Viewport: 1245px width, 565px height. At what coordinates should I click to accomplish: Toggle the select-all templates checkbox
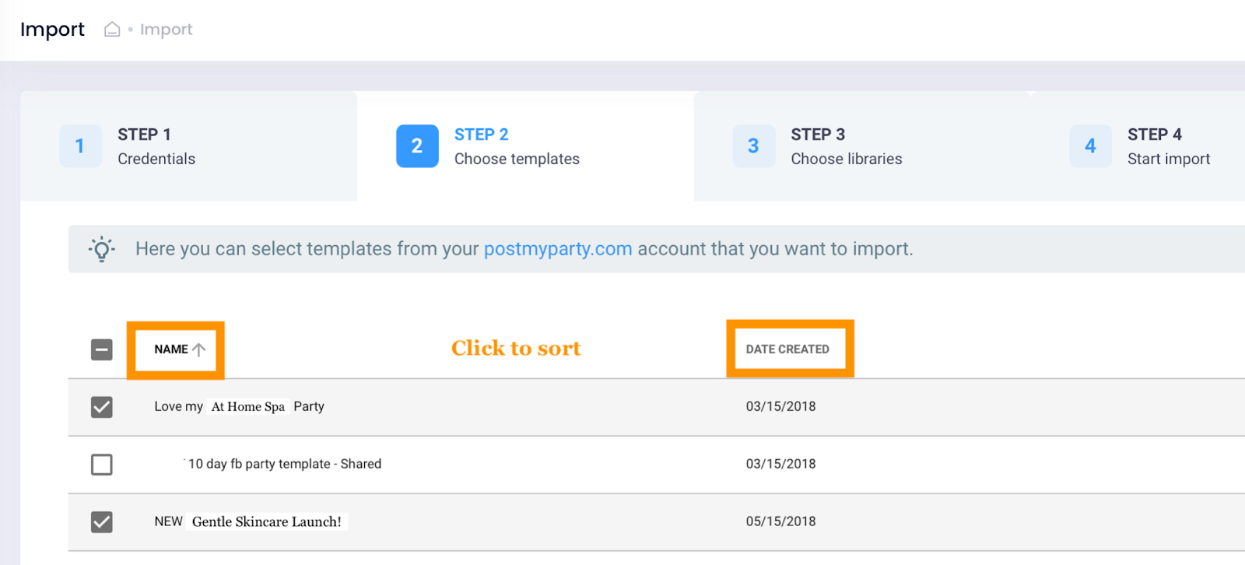102,349
